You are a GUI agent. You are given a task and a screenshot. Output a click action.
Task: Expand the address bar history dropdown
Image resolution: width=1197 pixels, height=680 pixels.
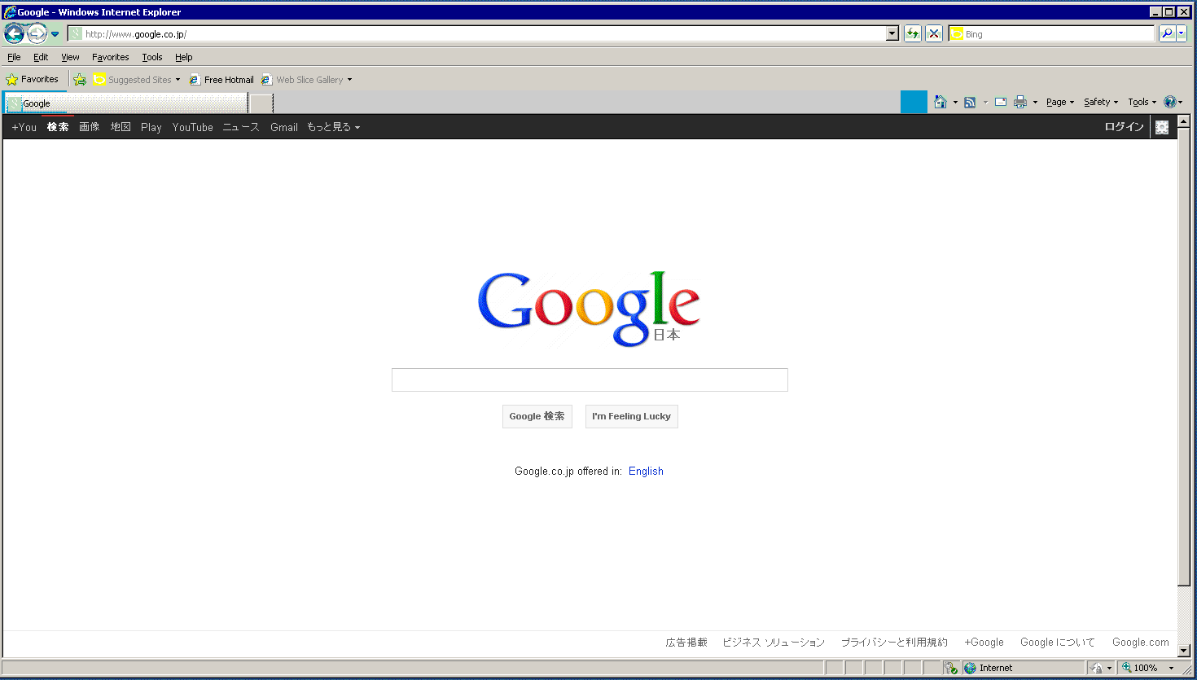click(x=892, y=33)
